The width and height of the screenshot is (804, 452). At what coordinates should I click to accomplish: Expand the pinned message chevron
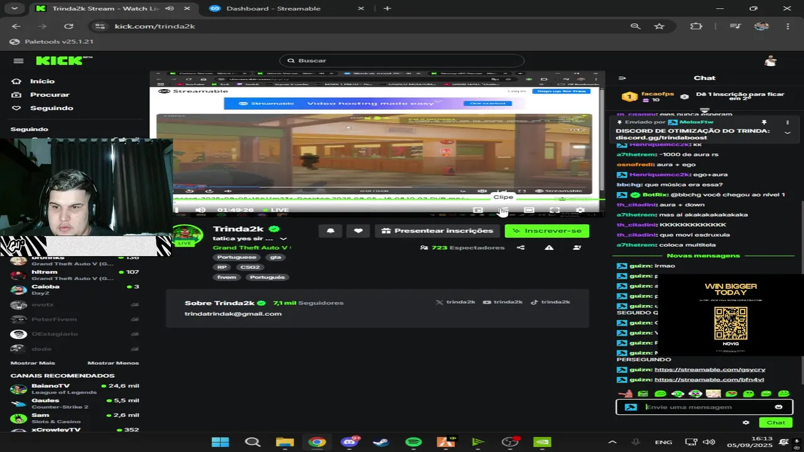(x=787, y=133)
